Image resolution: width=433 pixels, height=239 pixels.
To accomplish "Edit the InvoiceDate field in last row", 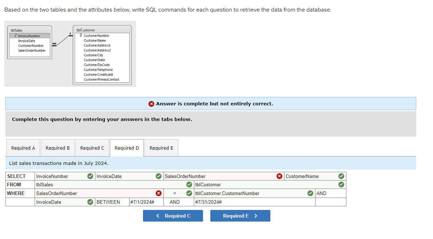I will point(65,202).
